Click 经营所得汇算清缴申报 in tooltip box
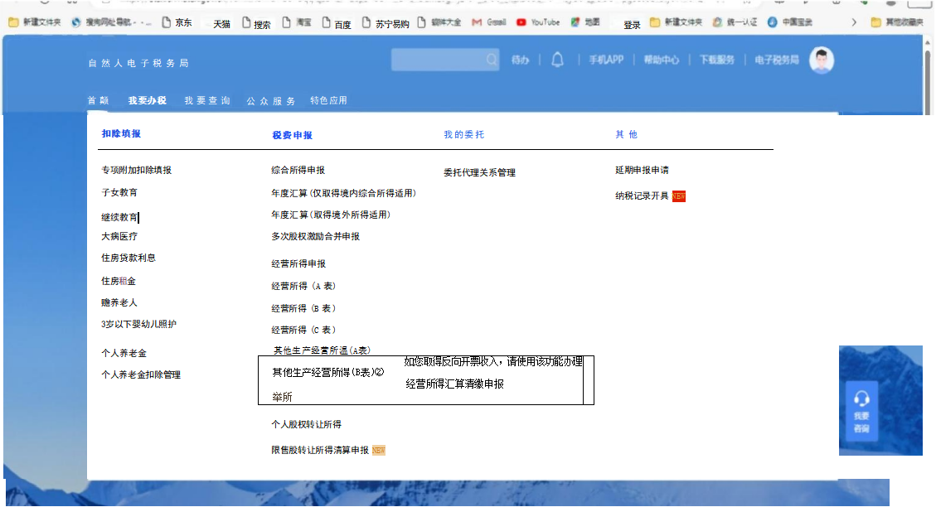The width and height of the screenshot is (936, 512). 454,384
